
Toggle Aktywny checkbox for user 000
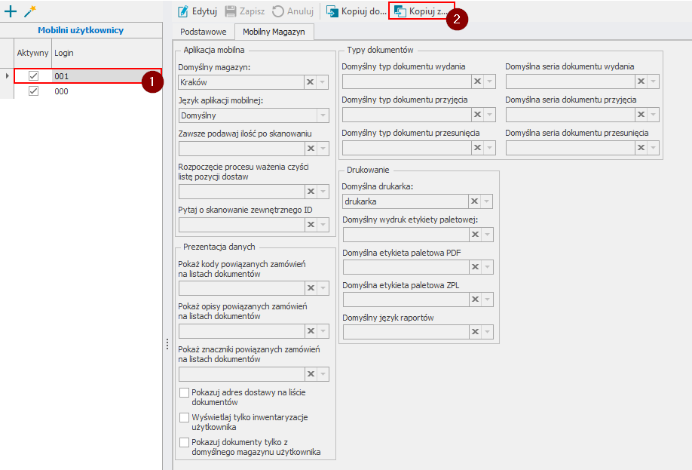pos(33,91)
